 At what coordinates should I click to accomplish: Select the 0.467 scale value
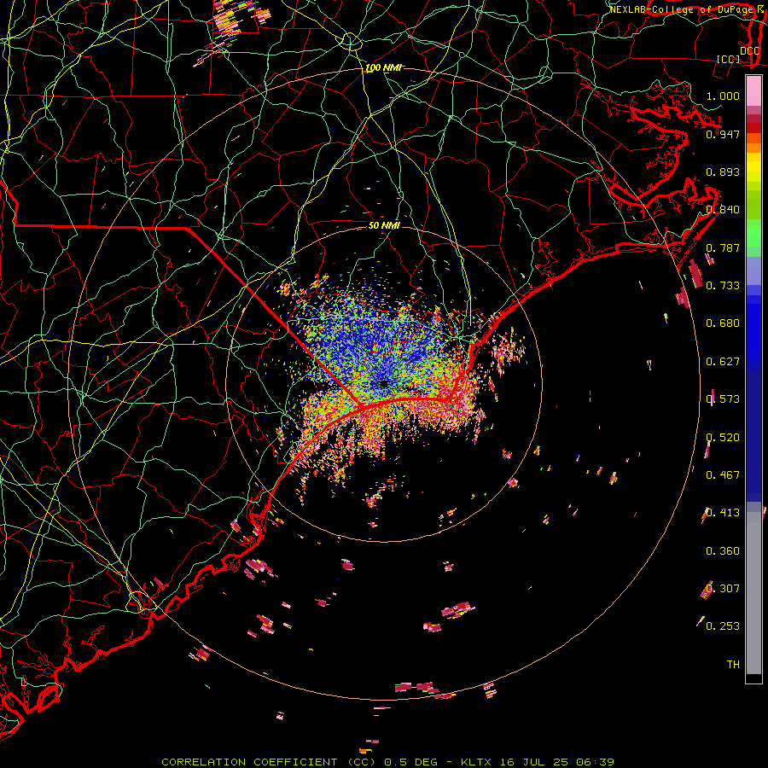723,475
